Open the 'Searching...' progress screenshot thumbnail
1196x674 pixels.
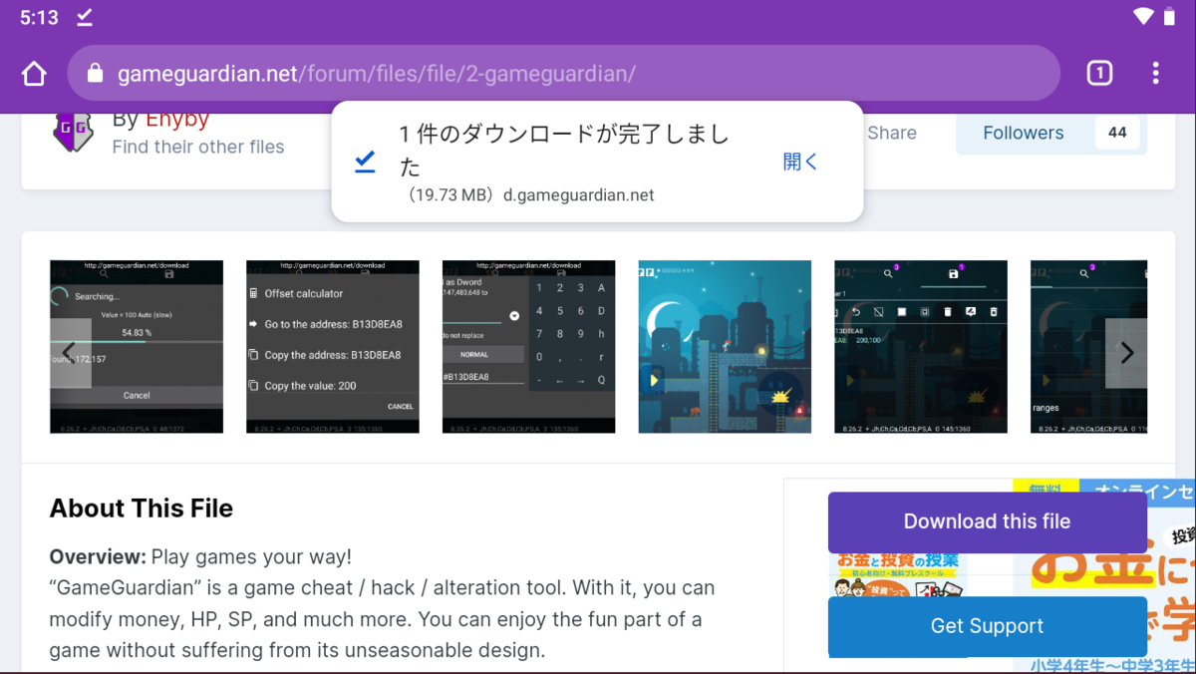point(137,347)
